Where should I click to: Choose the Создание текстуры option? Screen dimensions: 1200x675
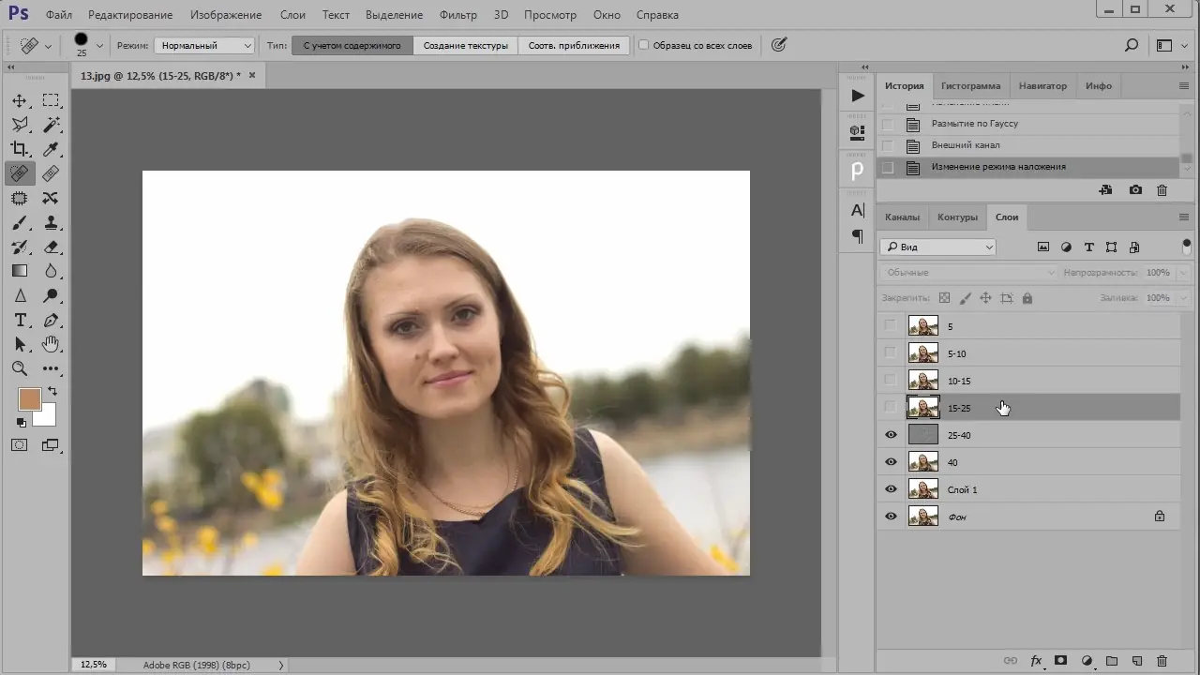[465, 45]
